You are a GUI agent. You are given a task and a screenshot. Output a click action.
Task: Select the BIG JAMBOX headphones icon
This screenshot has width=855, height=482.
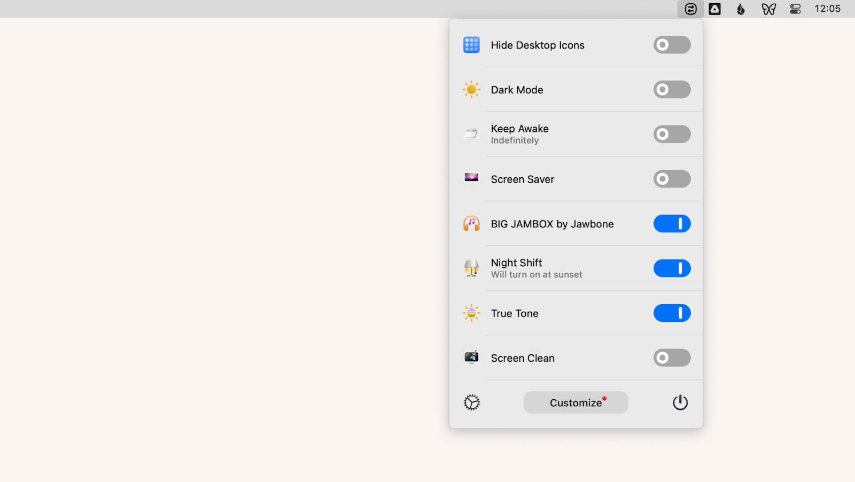[x=471, y=223]
